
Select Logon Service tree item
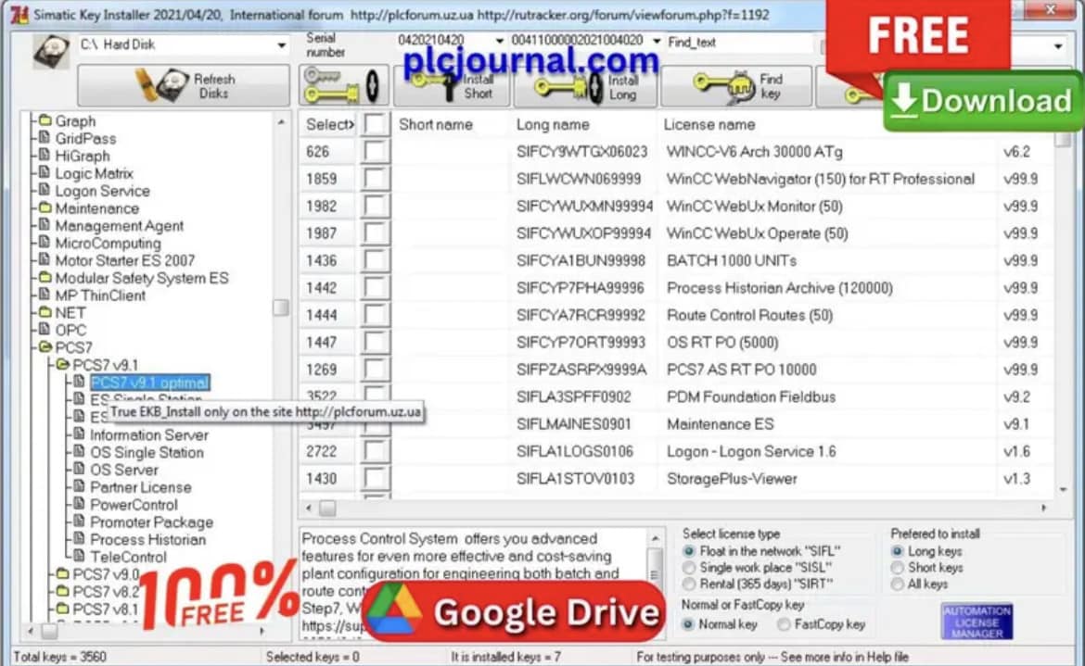tap(102, 191)
